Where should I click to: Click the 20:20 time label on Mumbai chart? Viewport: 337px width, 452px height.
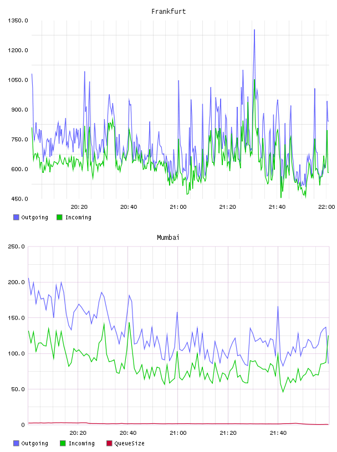coord(78,433)
